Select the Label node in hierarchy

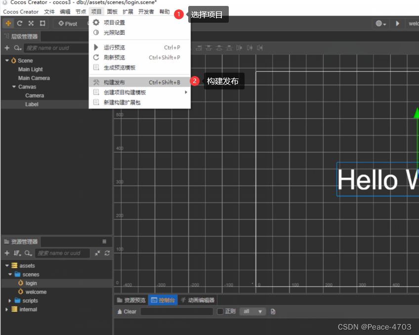(32, 104)
